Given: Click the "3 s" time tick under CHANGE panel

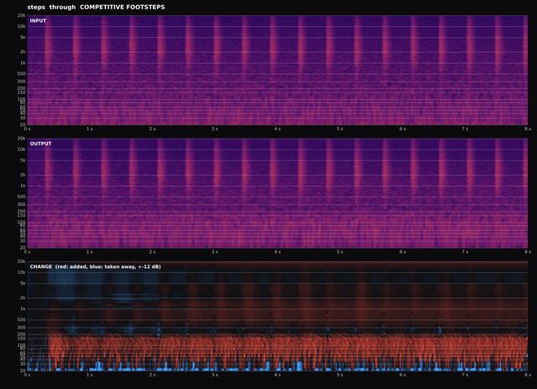Looking at the screenshot, I should coord(215,375).
